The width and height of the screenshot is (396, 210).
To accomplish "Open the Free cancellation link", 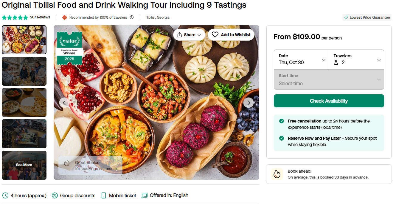I will pos(305,121).
